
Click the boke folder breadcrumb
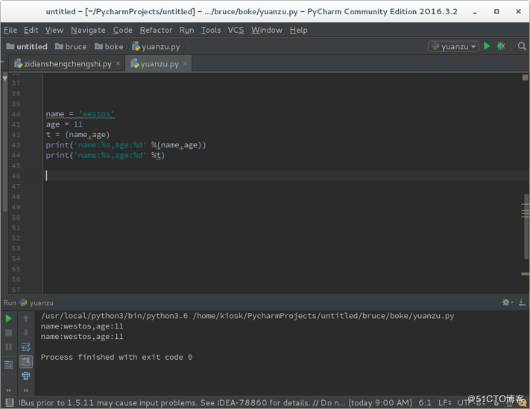(x=109, y=46)
